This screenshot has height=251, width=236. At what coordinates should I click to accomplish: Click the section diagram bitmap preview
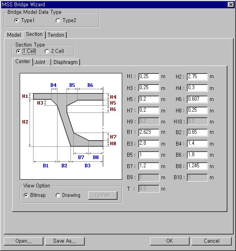[71, 126]
